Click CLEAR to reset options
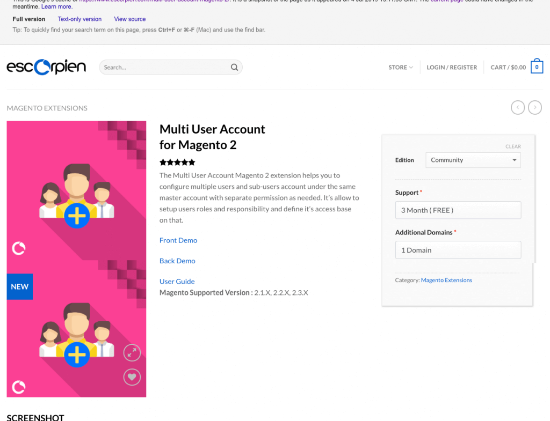This screenshot has height=421, width=550. coord(513,146)
